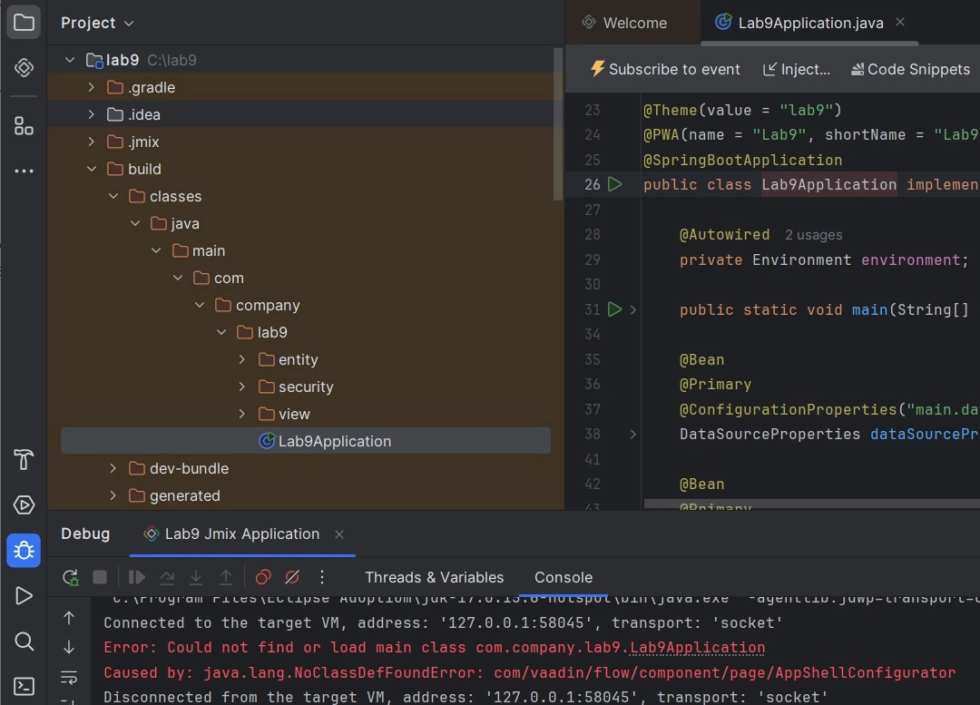
Task: Collapse the build folder
Action: tap(92, 169)
